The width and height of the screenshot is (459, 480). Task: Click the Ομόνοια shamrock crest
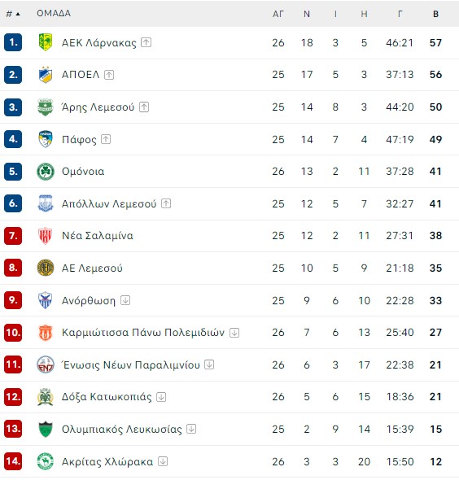pos(46,172)
